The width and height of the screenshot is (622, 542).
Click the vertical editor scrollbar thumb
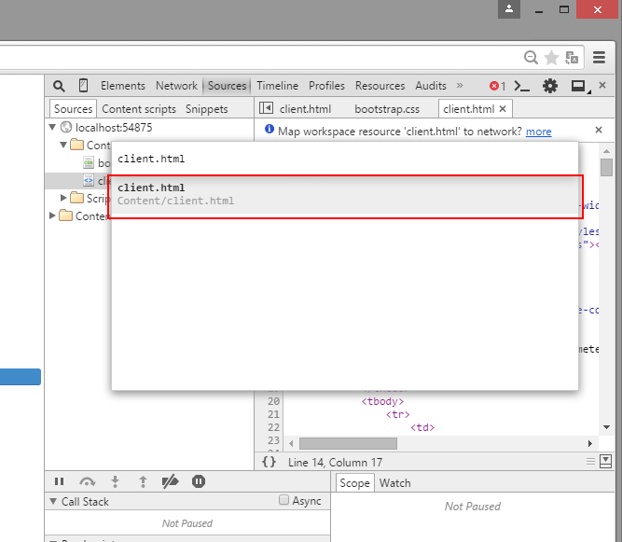coord(606,167)
